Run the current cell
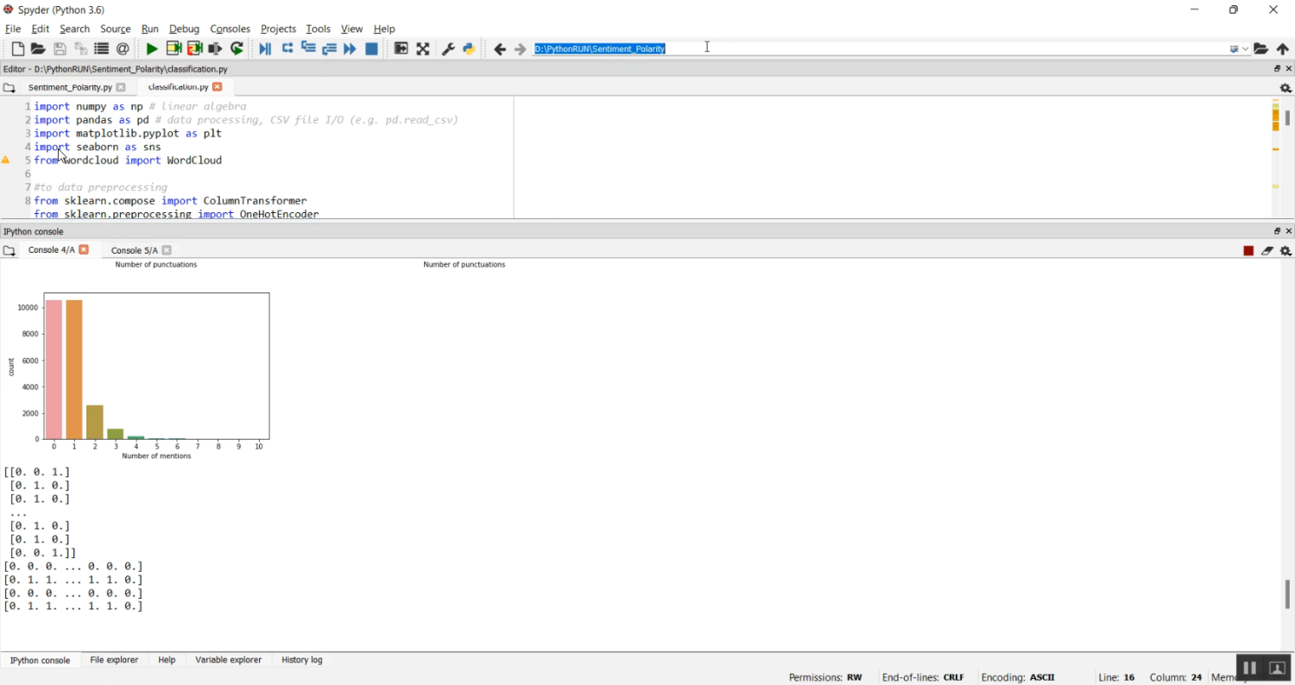The height and width of the screenshot is (685, 1295). [x=174, y=49]
